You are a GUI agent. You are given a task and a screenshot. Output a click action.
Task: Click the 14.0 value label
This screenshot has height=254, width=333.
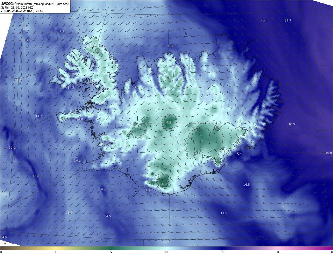[x=80, y=119]
